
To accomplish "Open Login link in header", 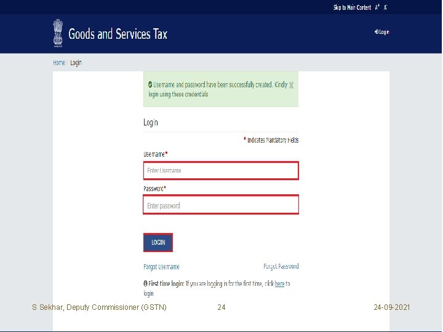I will [x=382, y=32].
